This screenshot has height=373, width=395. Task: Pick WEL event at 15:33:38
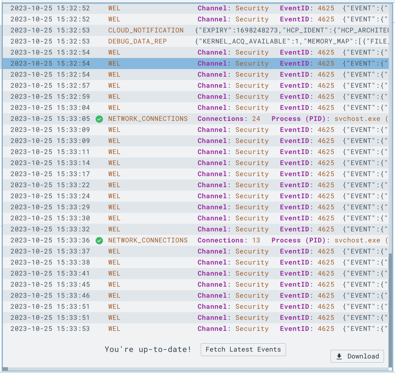[x=196, y=262]
